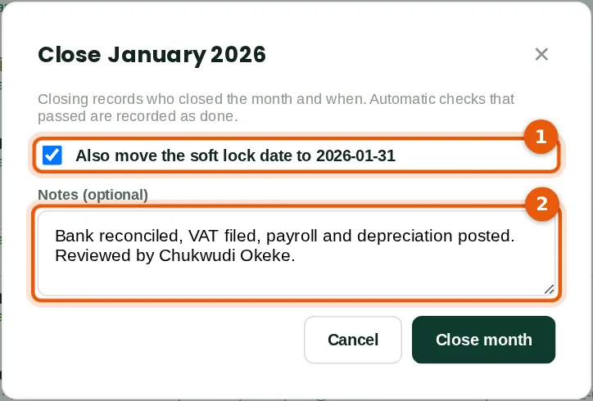Focus the Notes text area's empty bottom area
The width and height of the screenshot is (593, 401).
coord(296,281)
